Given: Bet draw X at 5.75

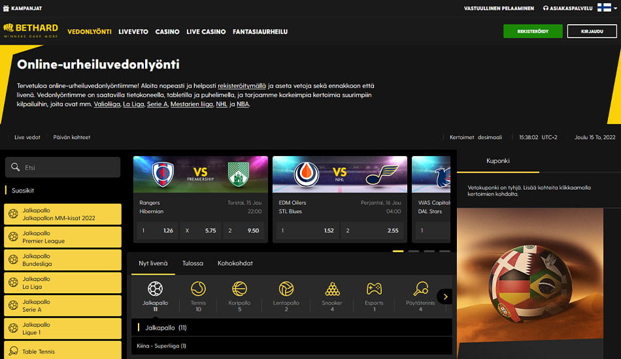Looking at the screenshot, I should pos(201,230).
